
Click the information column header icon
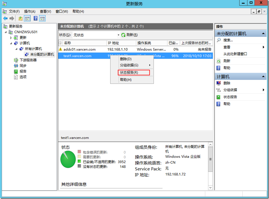60,43
